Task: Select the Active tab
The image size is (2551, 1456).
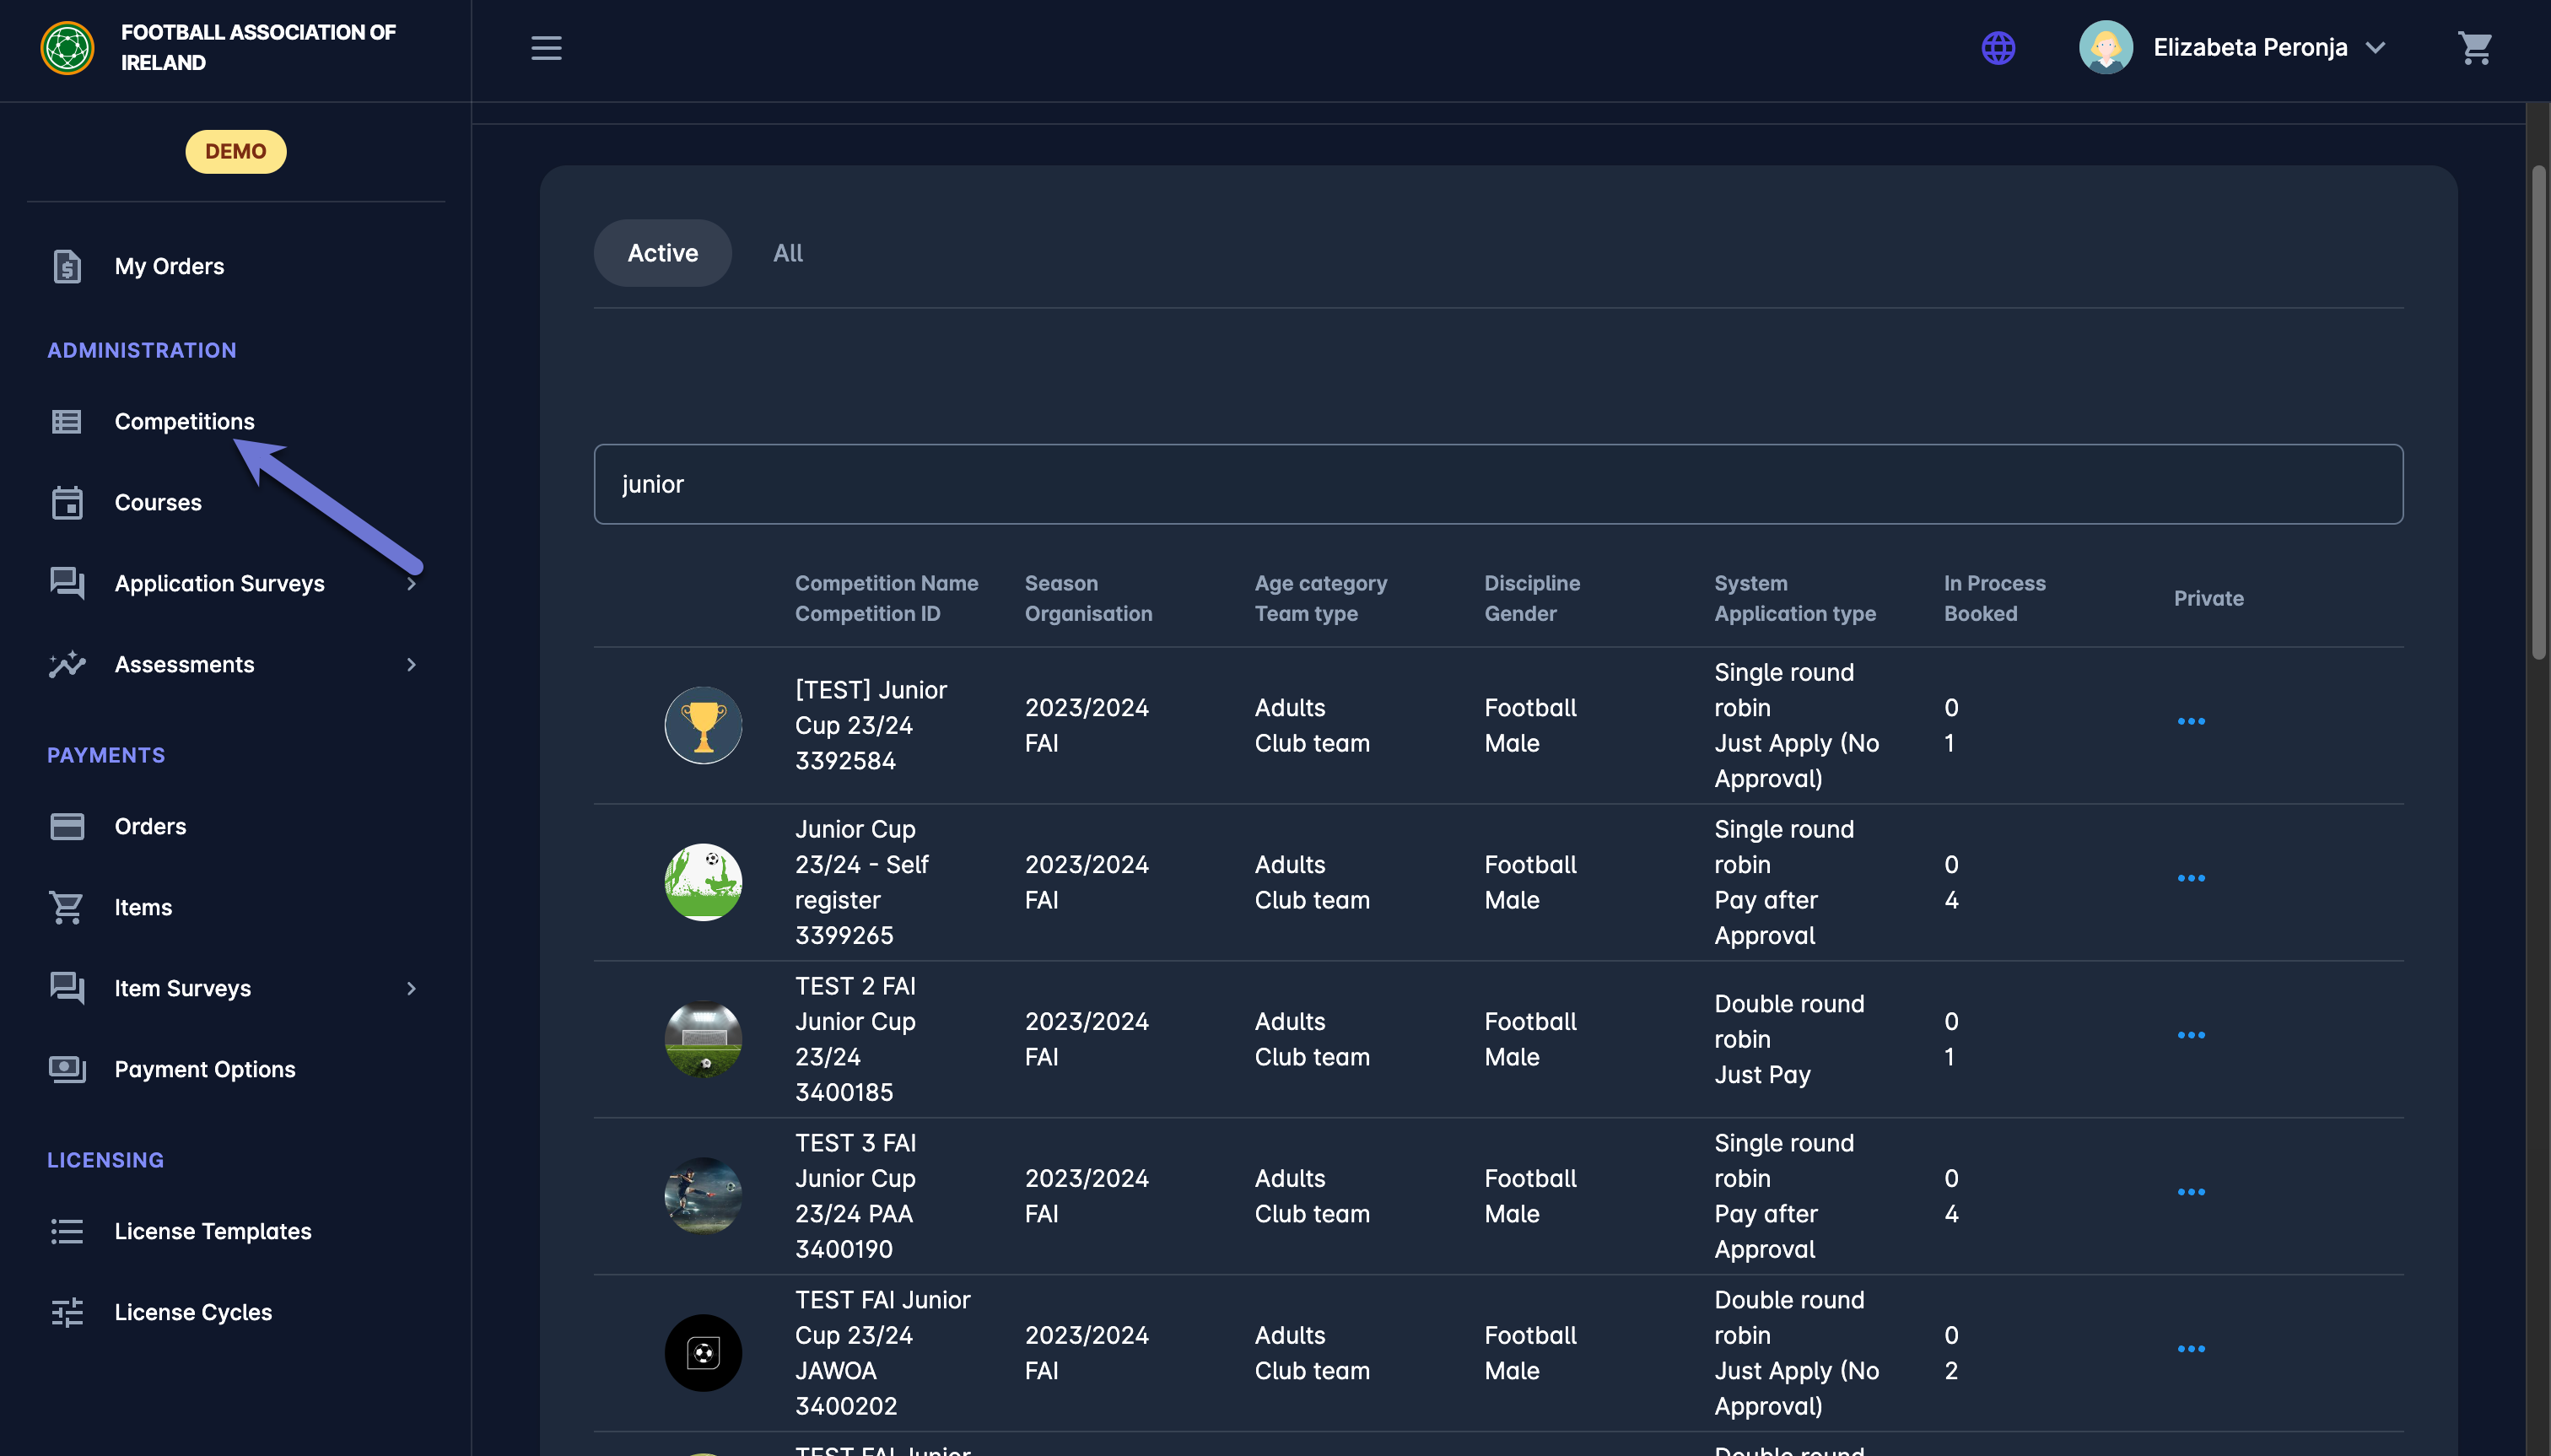Action: pos(662,253)
